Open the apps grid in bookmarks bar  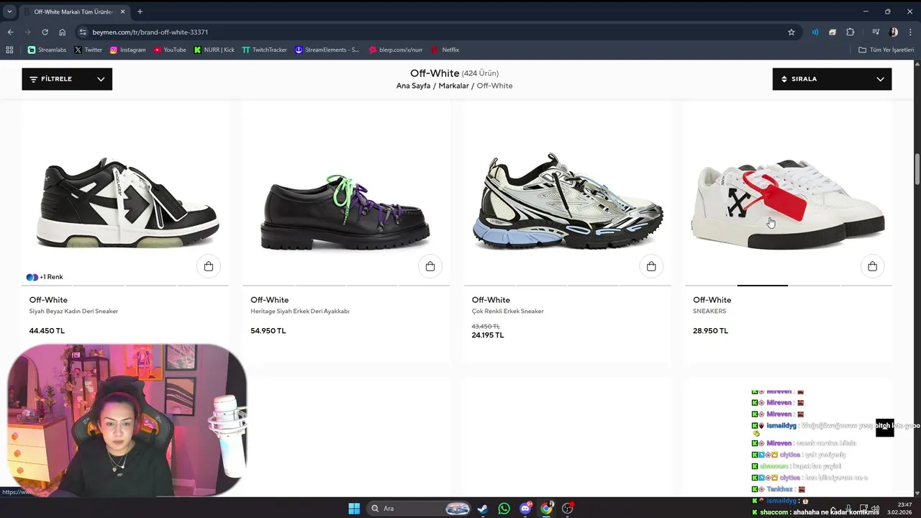coord(9,50)
